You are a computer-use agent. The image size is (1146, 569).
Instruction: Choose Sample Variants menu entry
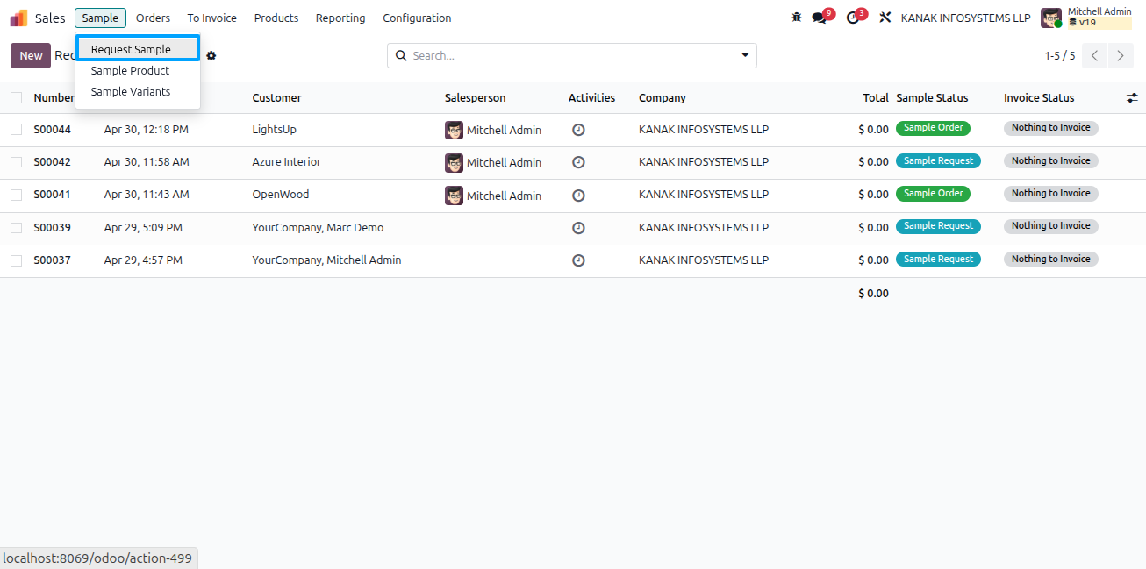click(131, 91)
